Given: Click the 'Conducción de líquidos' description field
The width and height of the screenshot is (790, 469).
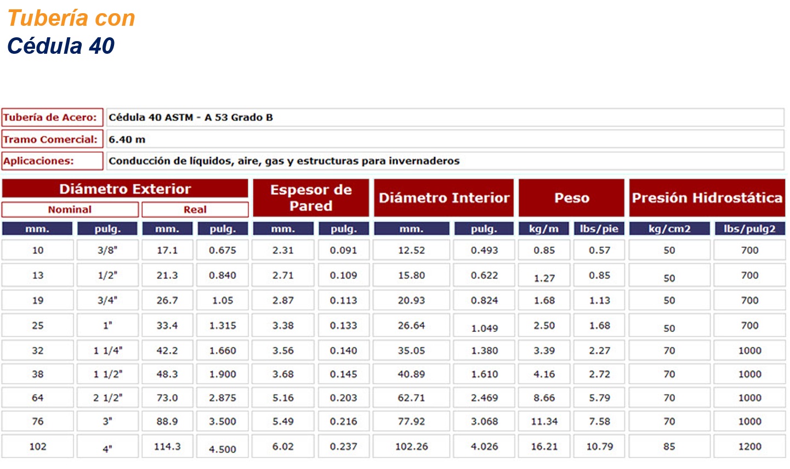Looking at the screenshot, I should click(445, 161).
